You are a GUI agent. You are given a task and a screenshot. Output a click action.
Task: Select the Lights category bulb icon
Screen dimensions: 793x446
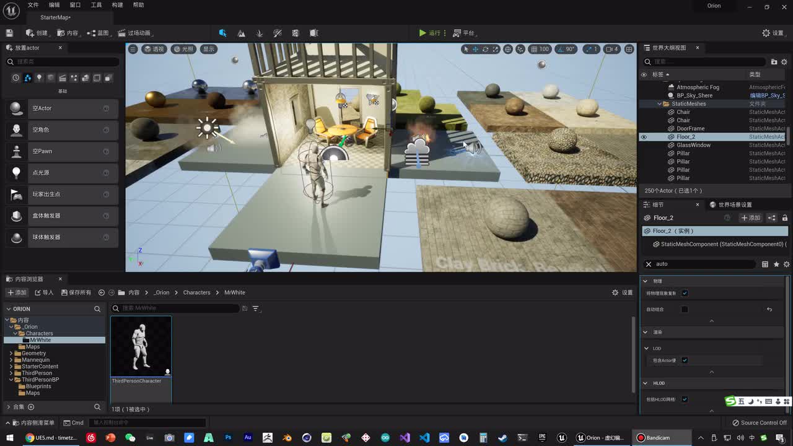(x=39, y=78)
